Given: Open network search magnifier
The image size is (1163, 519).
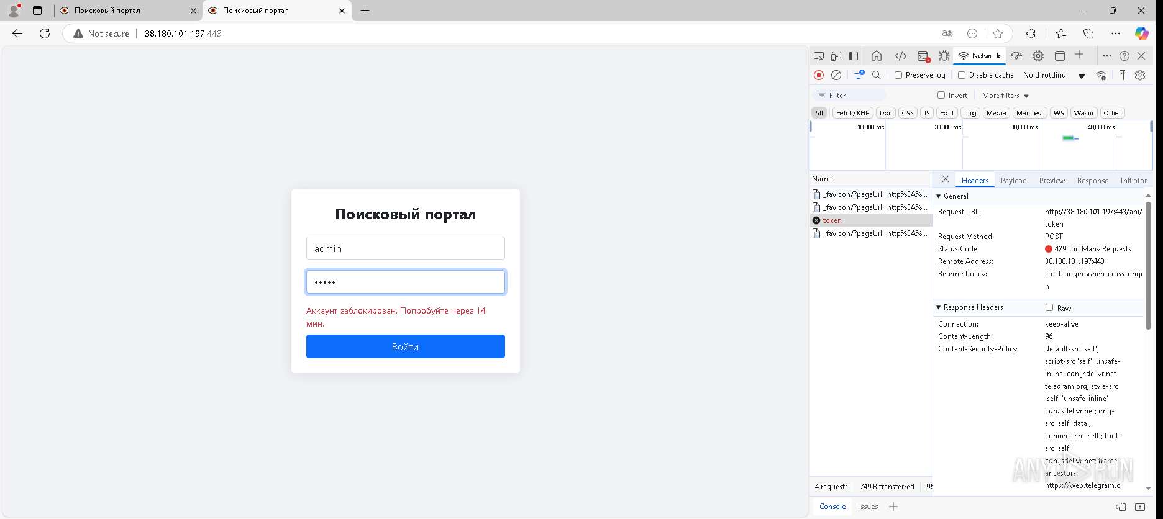Looking at the screenshot, I should point(877,75).
